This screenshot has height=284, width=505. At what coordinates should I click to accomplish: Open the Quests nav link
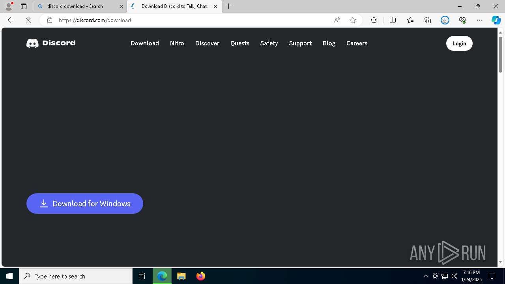point(240,43)
